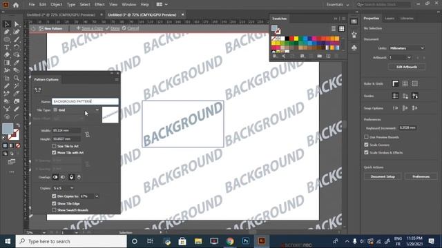Set overlap to Left in Front
The width and height of the screenshot is (442, 248).
coord(55,177)
